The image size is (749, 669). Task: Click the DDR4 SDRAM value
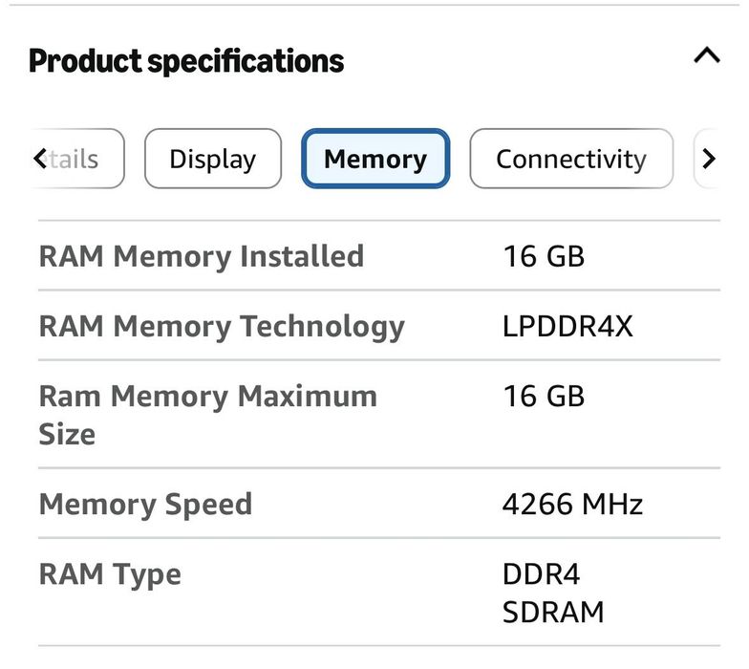552,593
